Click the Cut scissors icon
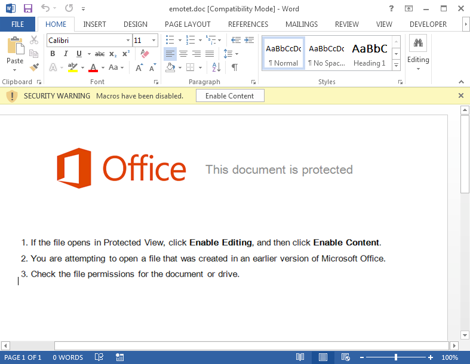 pyautogui.click(x=34, y=40)
